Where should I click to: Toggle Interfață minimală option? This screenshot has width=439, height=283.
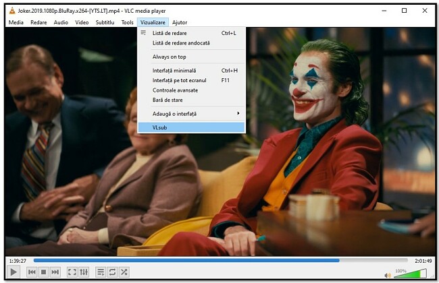[192, 71]
